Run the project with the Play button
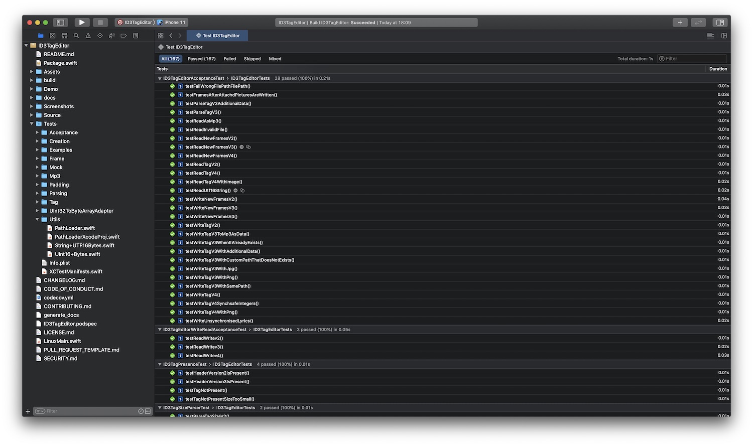753x446 pixels. tap(82, 22)
